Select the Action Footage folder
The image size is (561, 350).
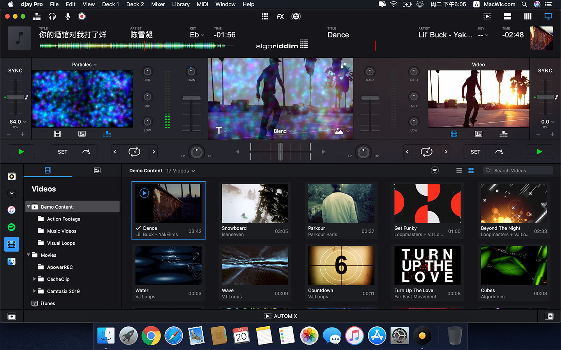click(x=64, y=219)
